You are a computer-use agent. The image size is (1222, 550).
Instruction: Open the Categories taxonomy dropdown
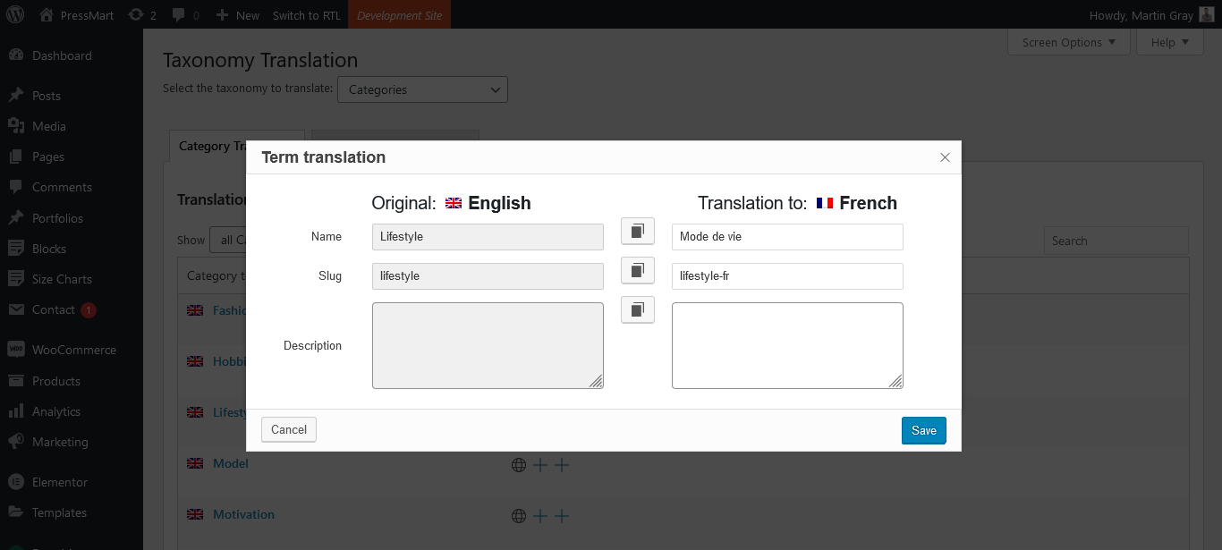pos(422,89)
